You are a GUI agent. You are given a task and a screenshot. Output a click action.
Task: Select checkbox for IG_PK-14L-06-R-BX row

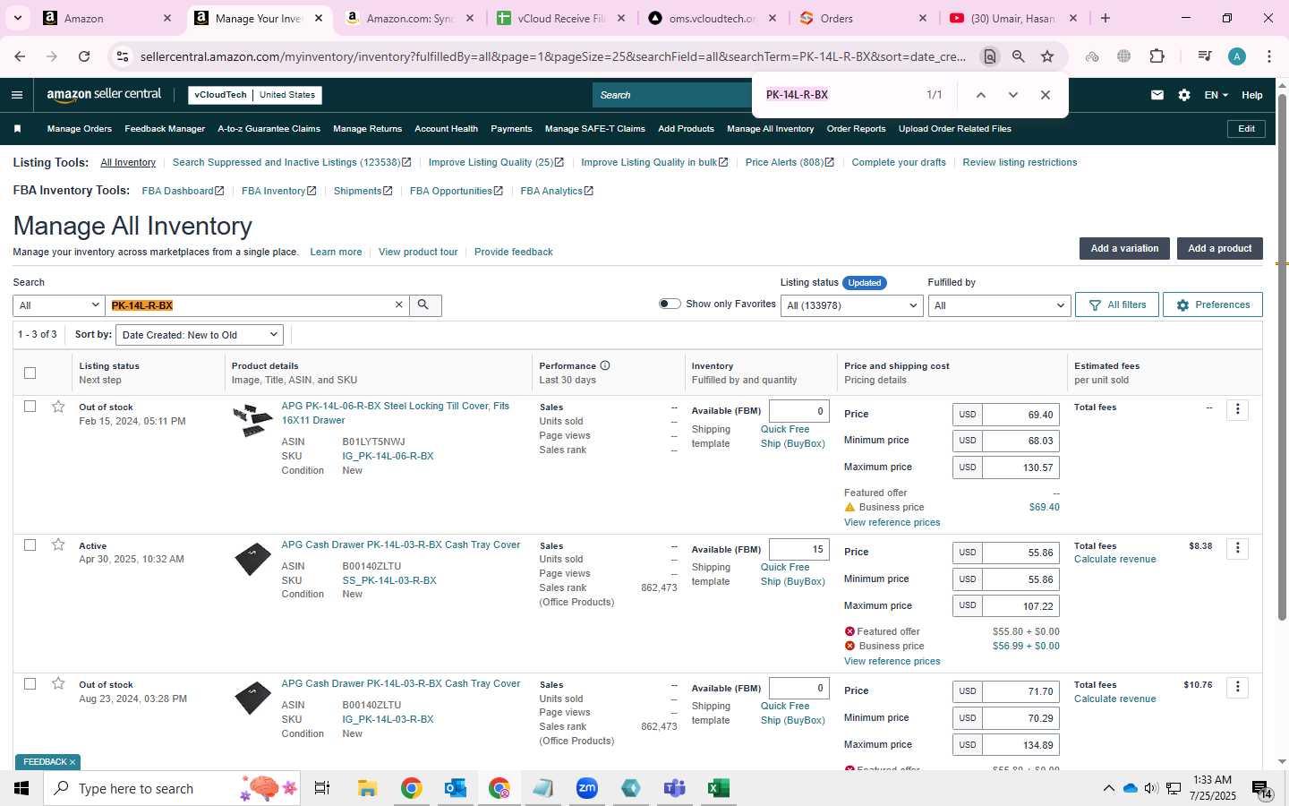(x=30, y=407)
